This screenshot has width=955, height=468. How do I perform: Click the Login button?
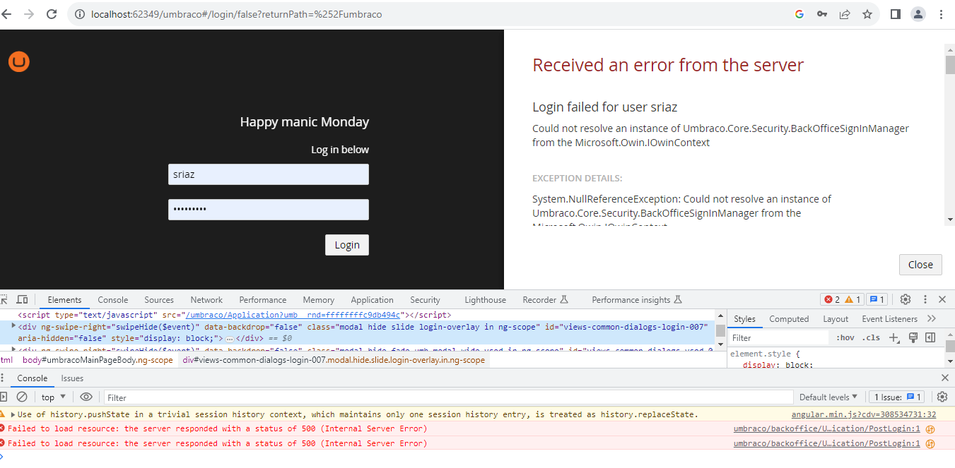point(347,245)
